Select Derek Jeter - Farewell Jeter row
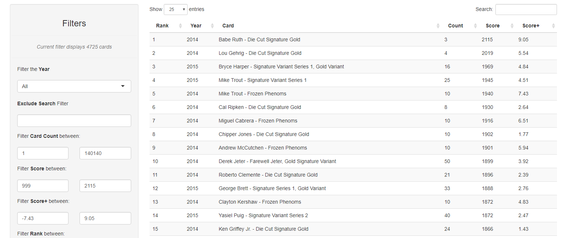Viewport: 572px width, 238px height. point(353,161)
